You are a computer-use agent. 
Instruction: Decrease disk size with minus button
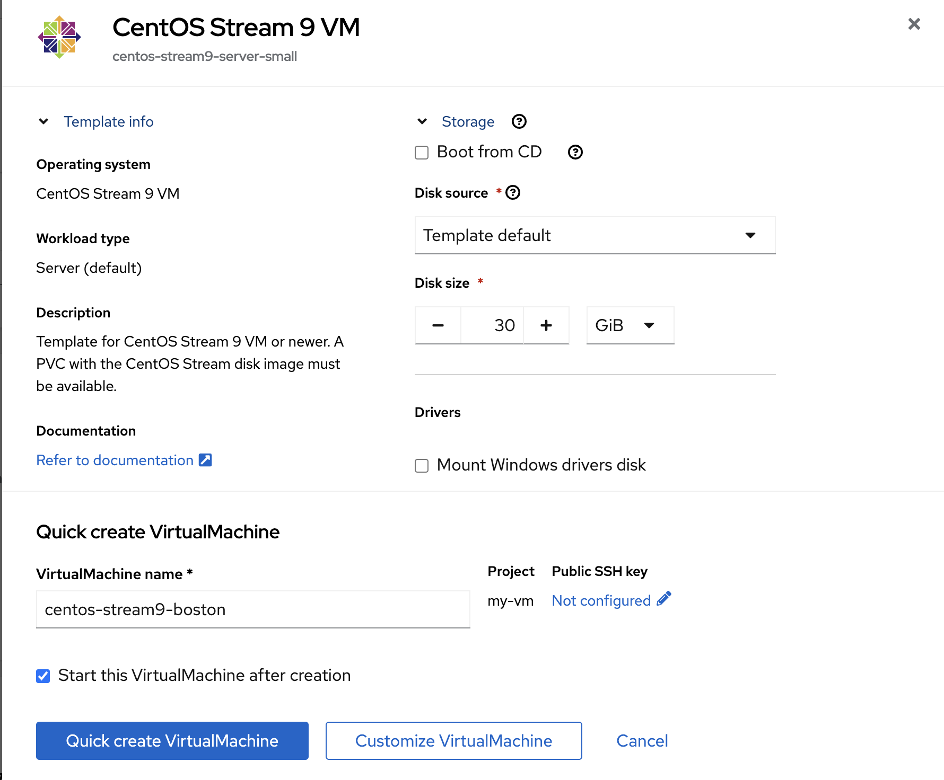pos(438,325)
